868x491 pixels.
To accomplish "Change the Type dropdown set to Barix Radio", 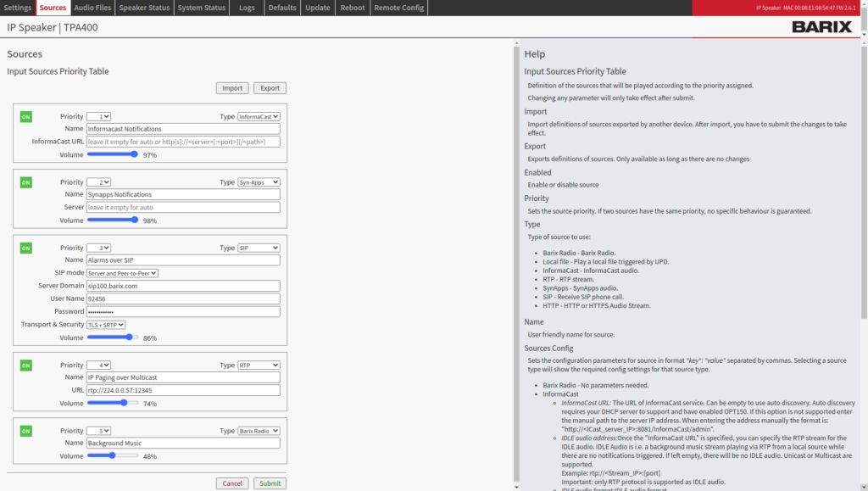I will point(259,431).
